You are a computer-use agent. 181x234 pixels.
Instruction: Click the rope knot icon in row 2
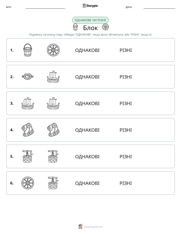[28, 76]
